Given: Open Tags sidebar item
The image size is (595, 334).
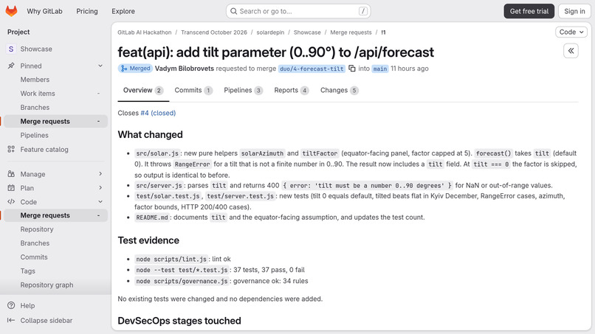Looking at the screenshot, I should point(56,271).
